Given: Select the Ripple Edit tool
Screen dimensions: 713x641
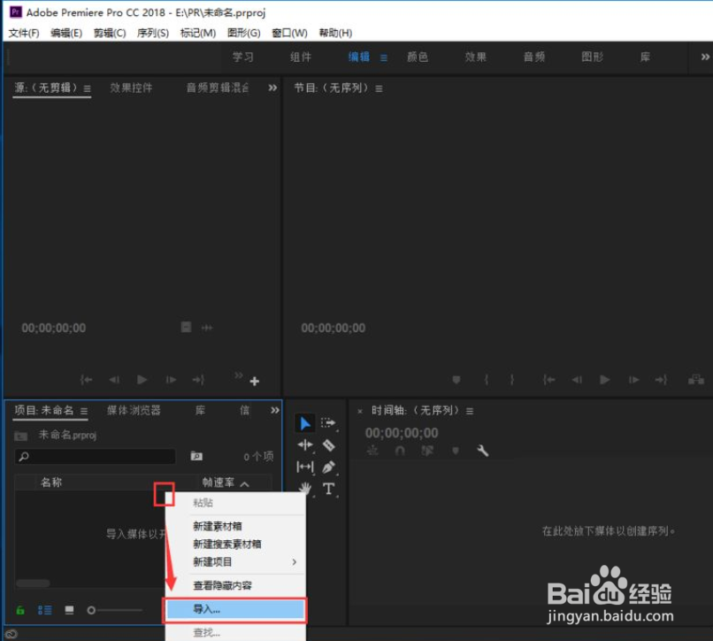Looking at the screenshot, I should pos(305,444).
